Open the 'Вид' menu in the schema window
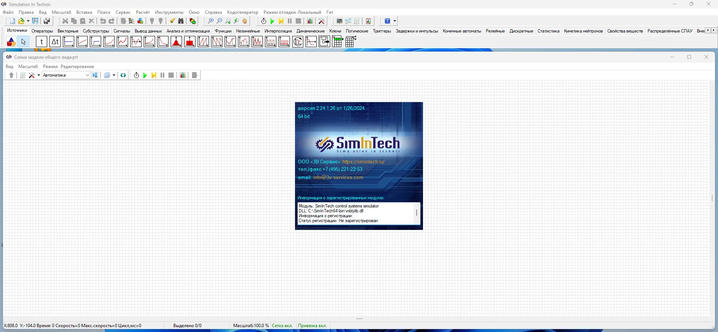The height and width of the screenshot is (332, 718). (9, 67)
